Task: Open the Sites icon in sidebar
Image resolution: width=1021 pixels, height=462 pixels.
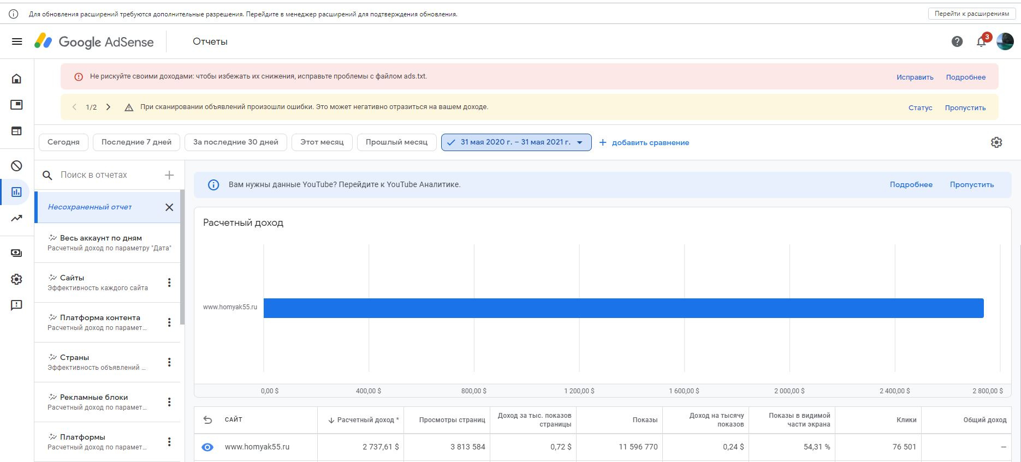Action: pyautogui.click(x=17, y=131)
